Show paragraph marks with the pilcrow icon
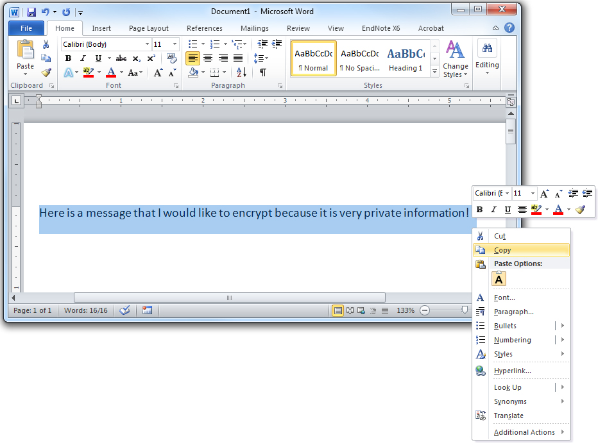The height and width of the screenshot is (445, 598). click(x=263, y=72)
